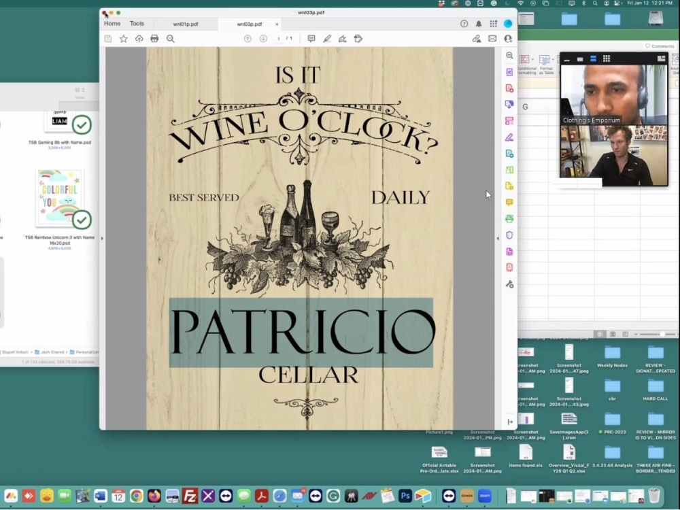Open the red Create PDF tool

tap(509, 88)
